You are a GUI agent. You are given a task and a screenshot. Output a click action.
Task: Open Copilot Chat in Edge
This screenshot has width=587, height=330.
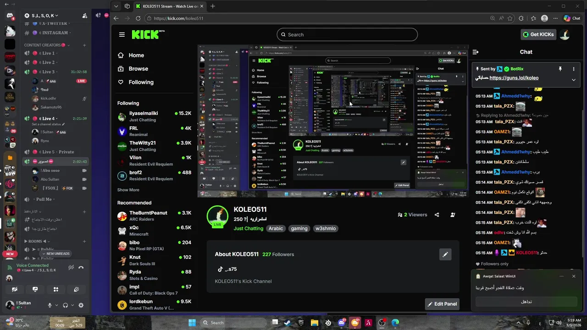[x=572, y=18]
